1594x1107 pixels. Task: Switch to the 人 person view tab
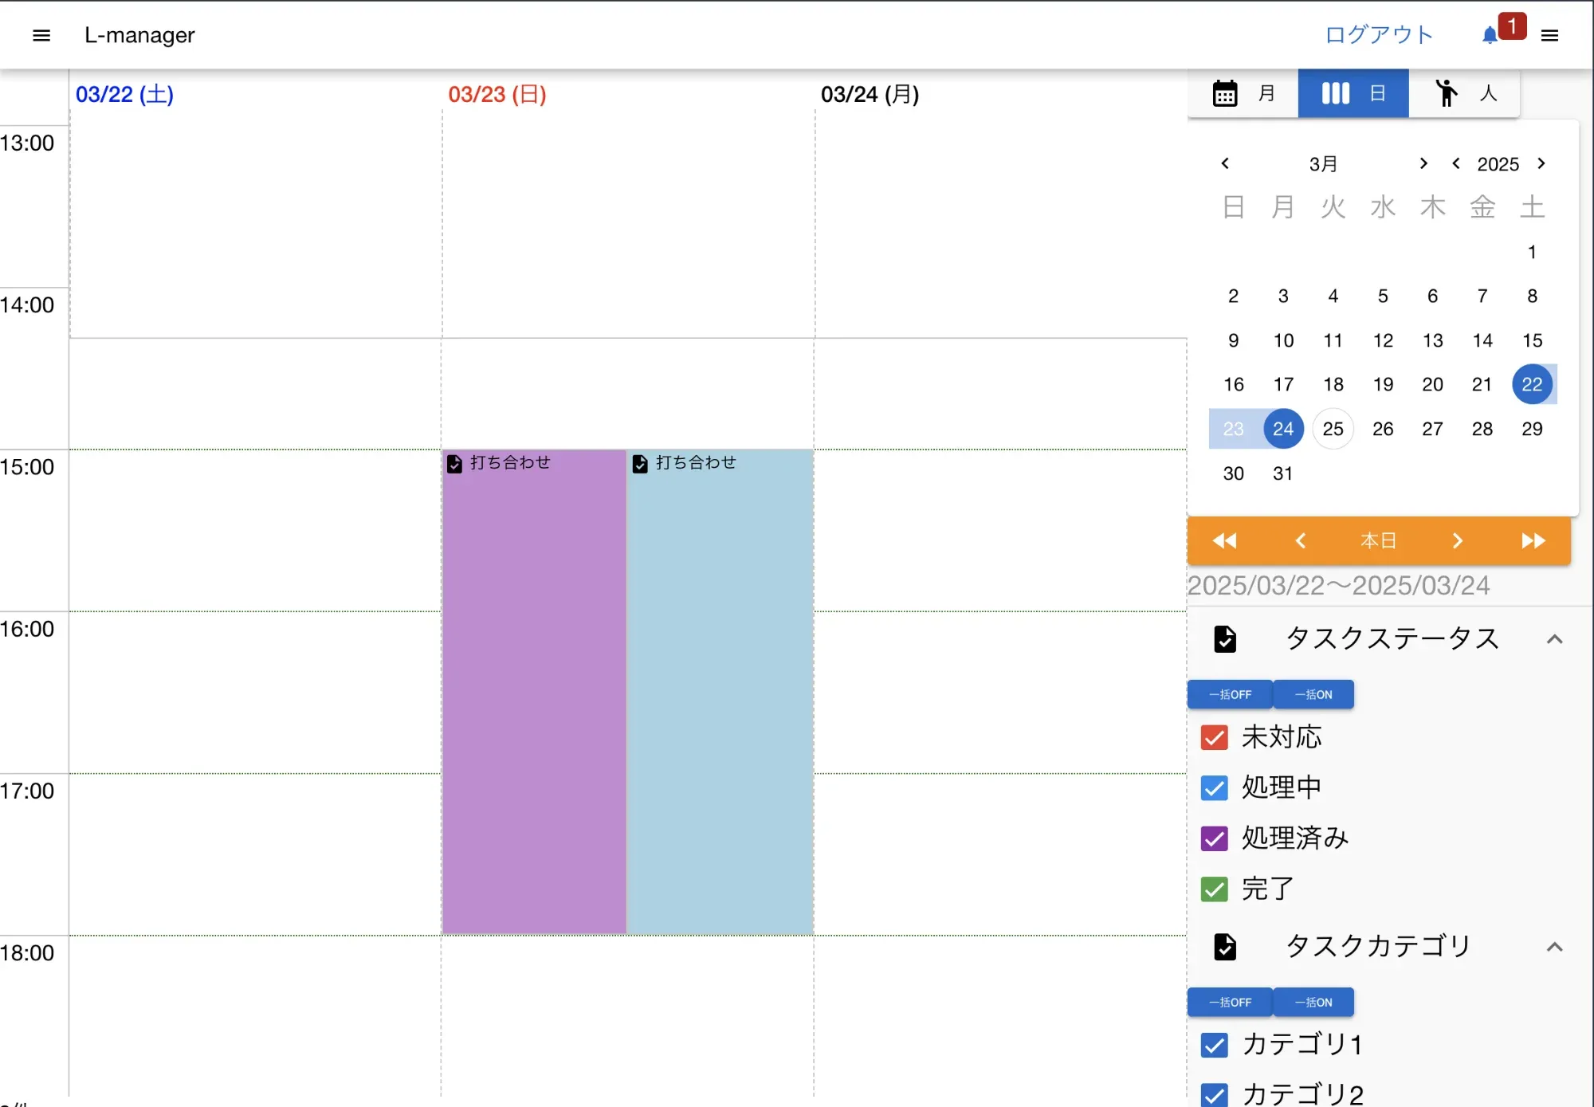pos(1464,93)
